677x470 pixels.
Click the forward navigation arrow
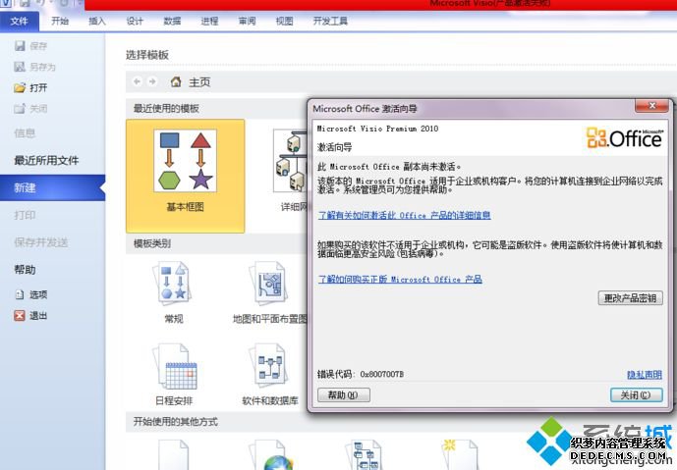[x=152, y=81]
